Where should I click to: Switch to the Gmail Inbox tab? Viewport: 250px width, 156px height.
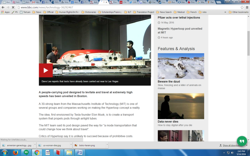35,2
